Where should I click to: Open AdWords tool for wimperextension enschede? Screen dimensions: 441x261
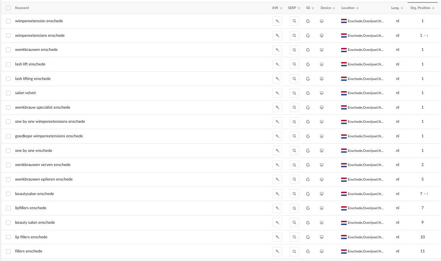tap(277, 21)
